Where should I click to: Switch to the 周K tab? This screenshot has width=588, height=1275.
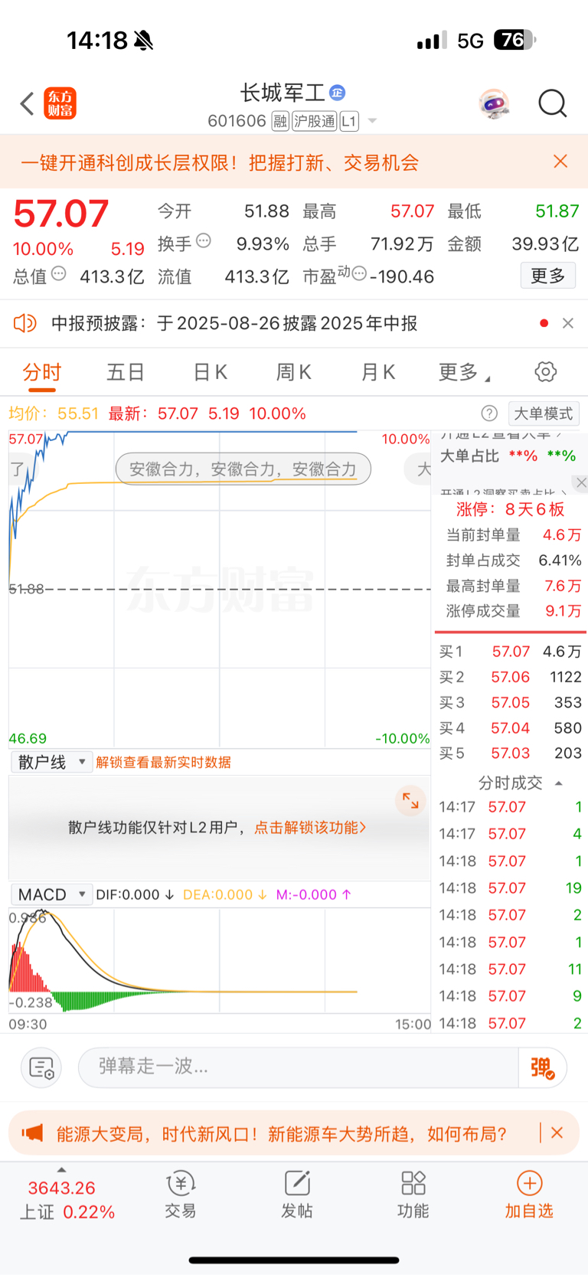coord(293,373)
